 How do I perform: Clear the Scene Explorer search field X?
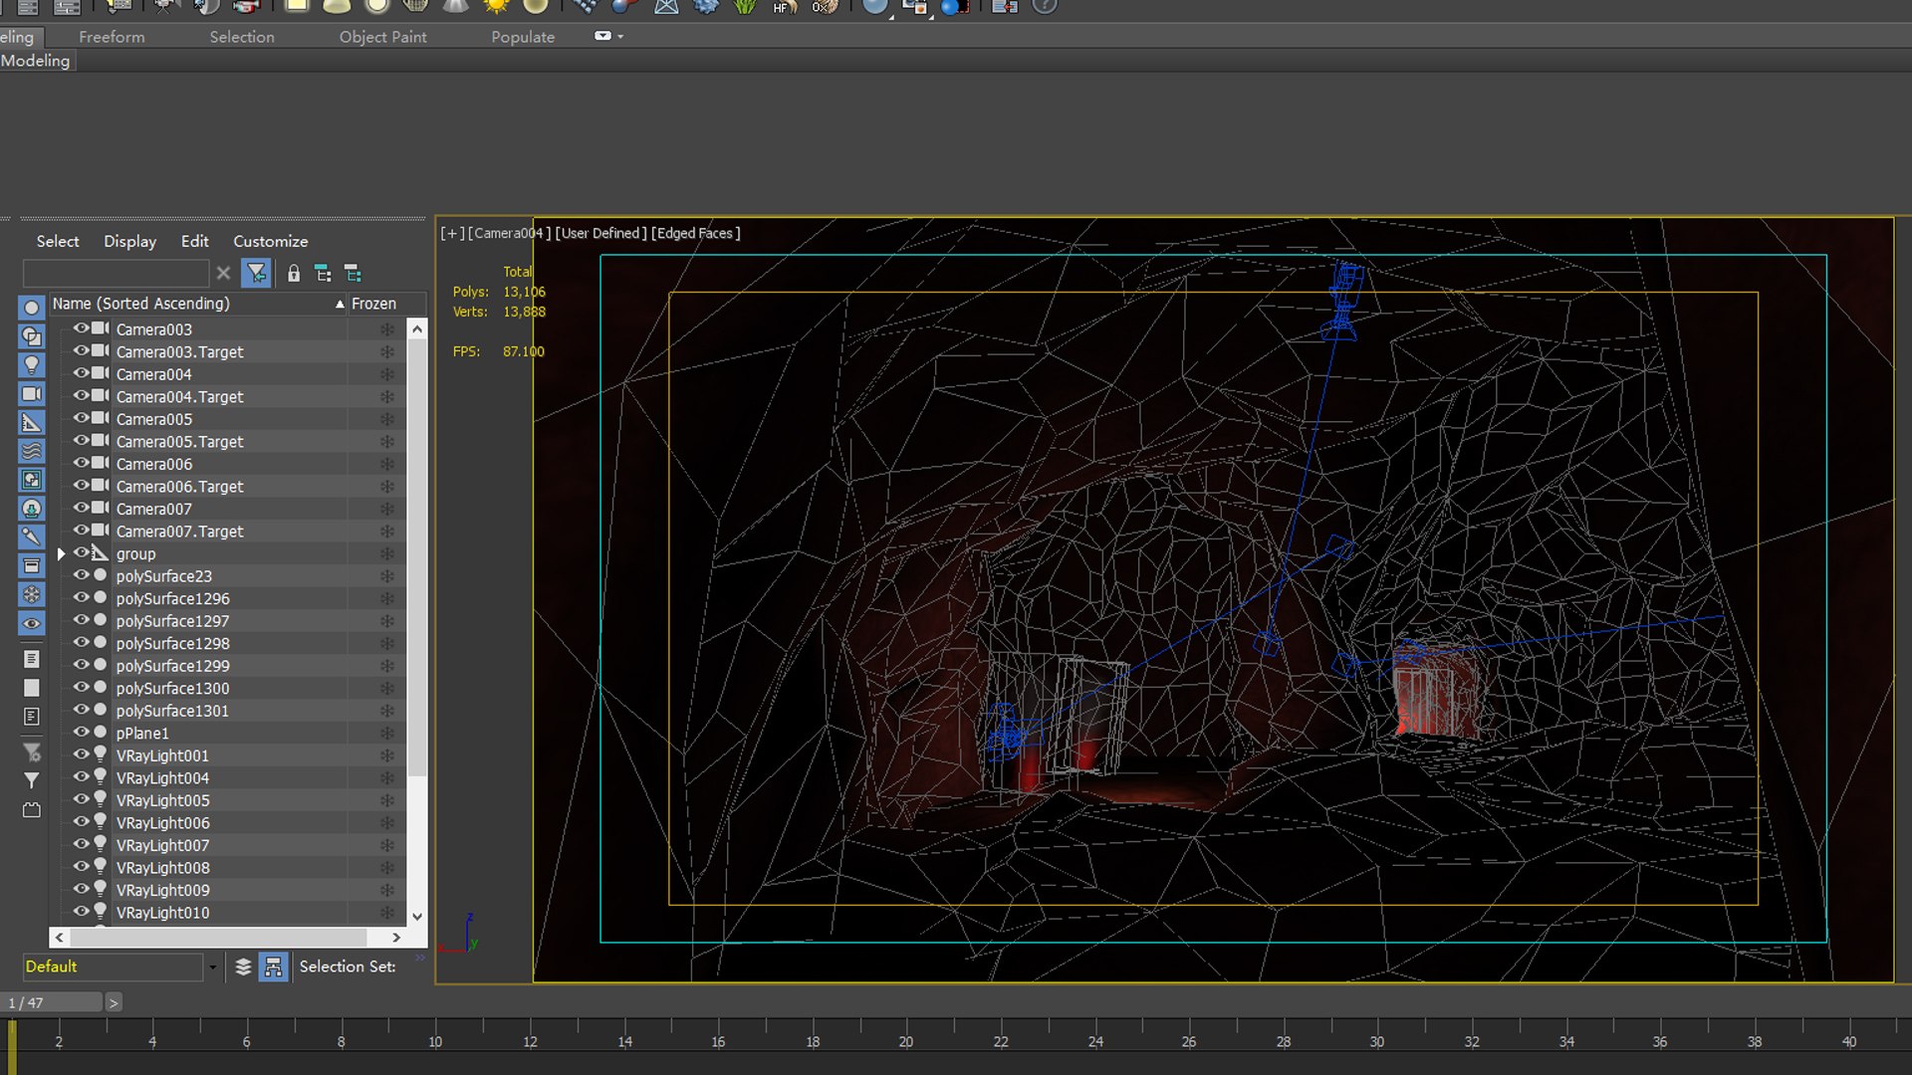tap(223, 273)
